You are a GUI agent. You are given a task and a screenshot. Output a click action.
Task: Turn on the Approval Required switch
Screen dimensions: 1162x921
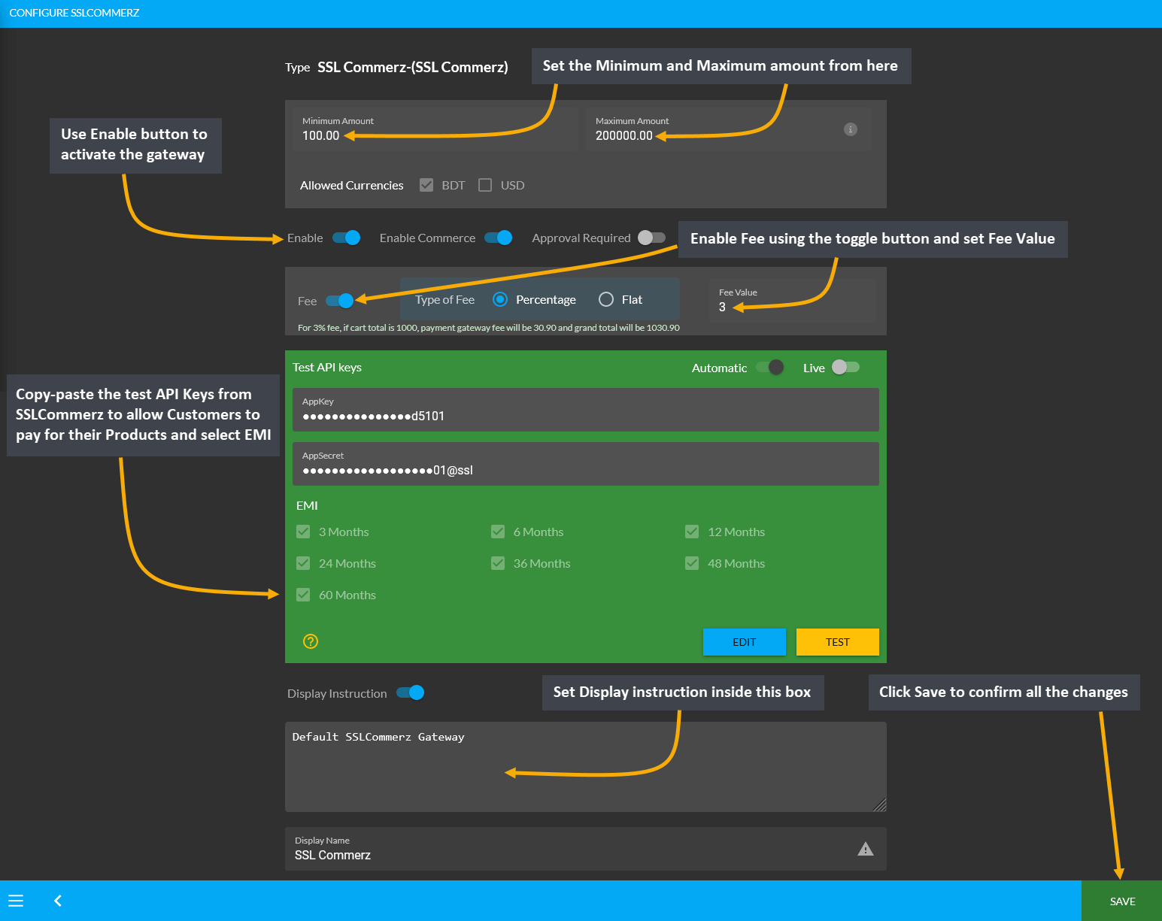pos(651,238)
